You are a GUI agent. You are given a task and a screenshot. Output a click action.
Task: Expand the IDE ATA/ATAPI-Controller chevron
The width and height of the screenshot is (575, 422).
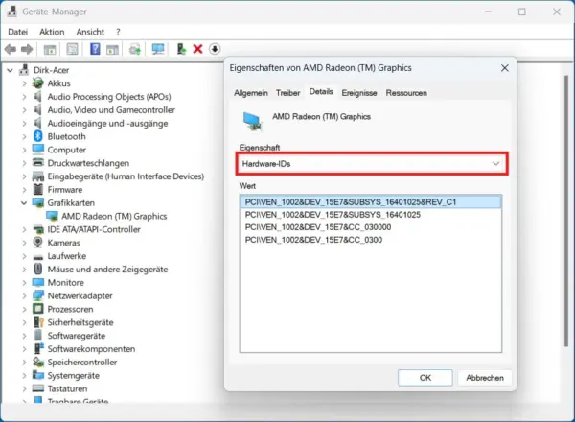coord(24,229)
